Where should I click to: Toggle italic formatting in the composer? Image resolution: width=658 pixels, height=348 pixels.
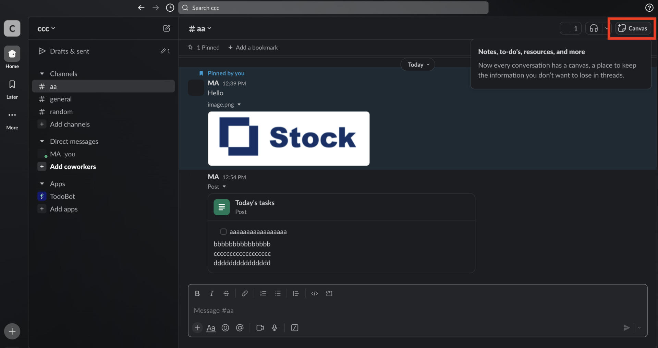coord(211,293)
